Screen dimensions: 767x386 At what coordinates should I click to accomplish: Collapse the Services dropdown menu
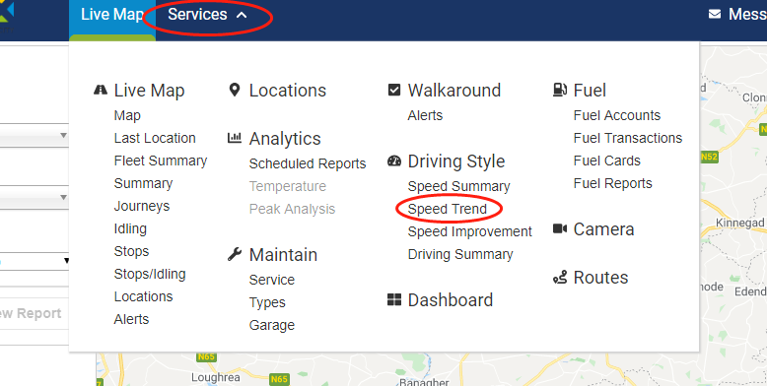click(x=207, y=15)
